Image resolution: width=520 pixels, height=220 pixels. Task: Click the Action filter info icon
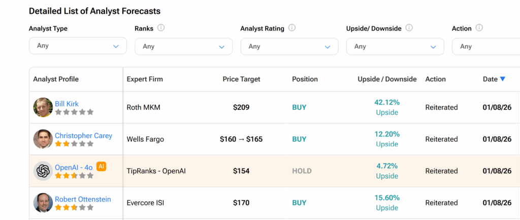[479, 28]
